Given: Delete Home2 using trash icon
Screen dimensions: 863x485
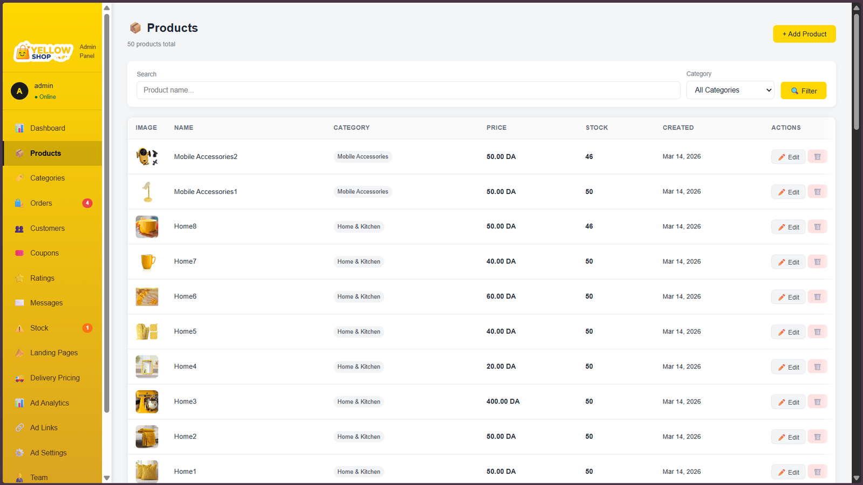Looking at the screenshot, I should point(817,437).
